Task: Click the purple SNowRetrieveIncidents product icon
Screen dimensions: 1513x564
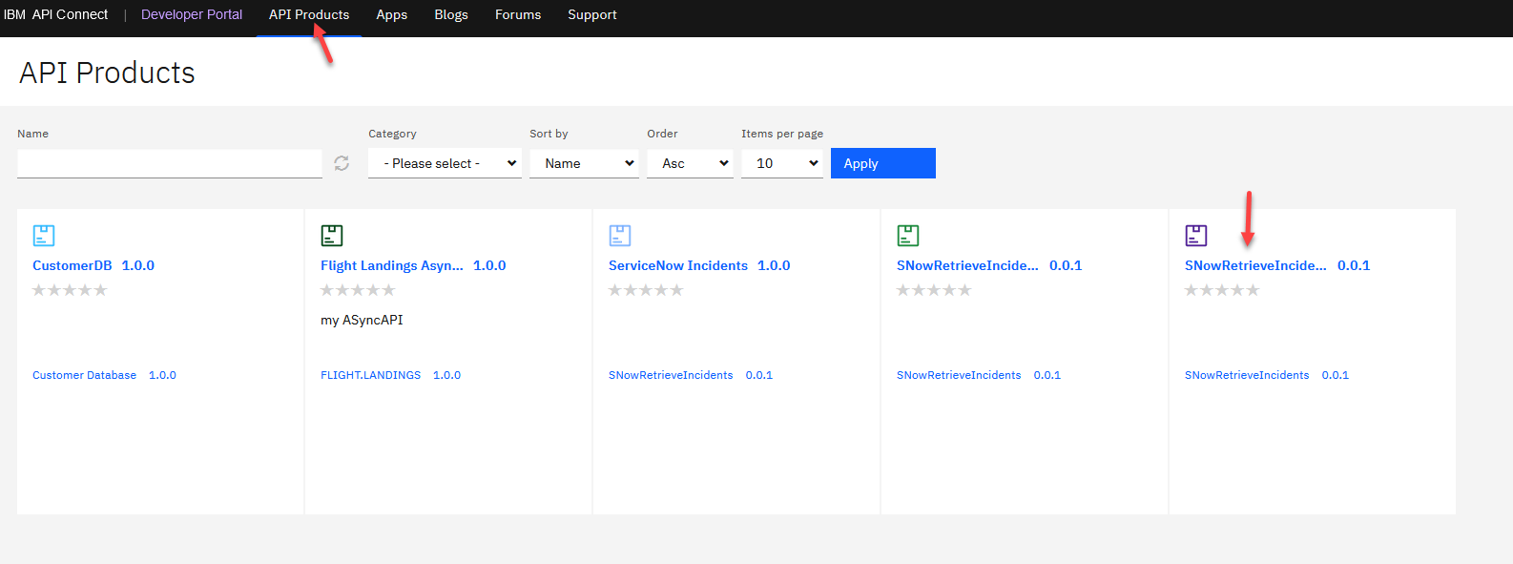Action: coord(1196,236)
